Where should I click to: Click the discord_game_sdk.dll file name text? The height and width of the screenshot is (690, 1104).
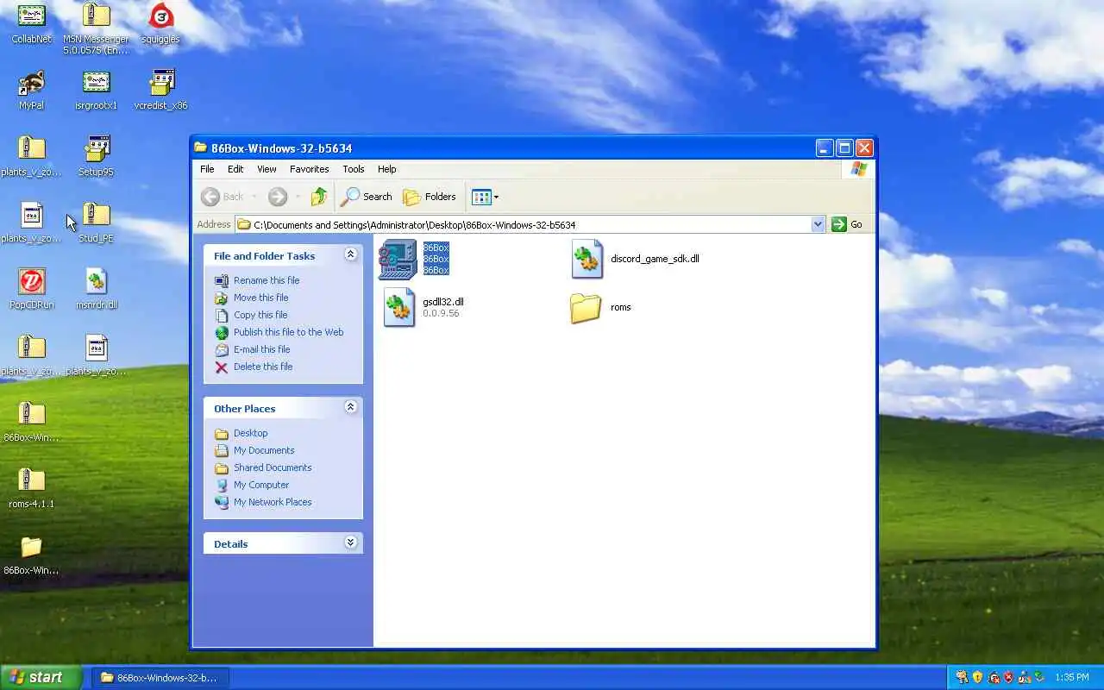(x=655, y=259)
